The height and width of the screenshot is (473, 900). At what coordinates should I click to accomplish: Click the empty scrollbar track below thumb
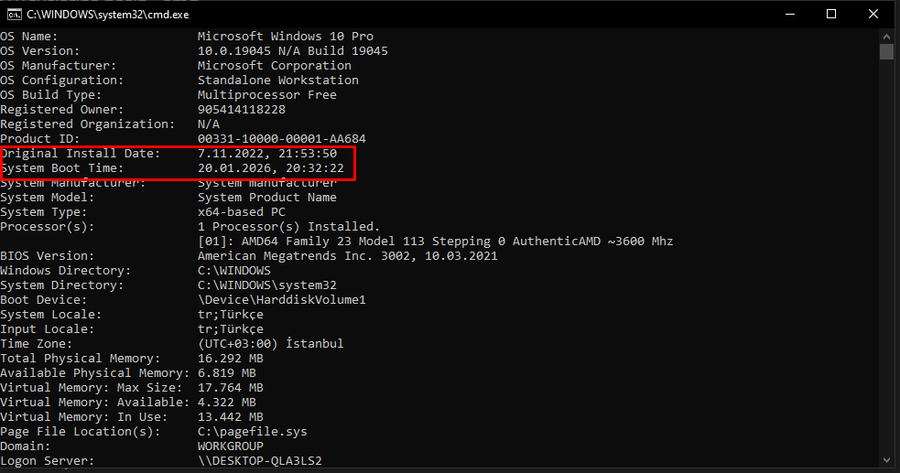(x=887, y=258)
